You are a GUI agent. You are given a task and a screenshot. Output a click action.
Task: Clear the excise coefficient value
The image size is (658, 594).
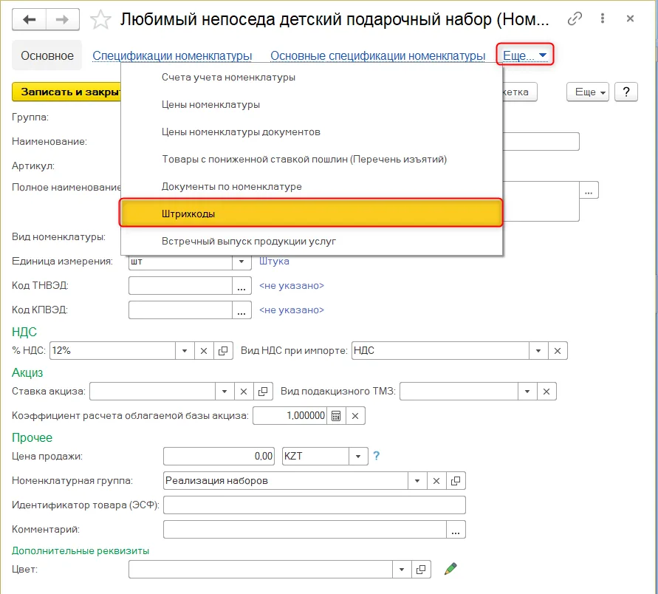click(355, 416)
